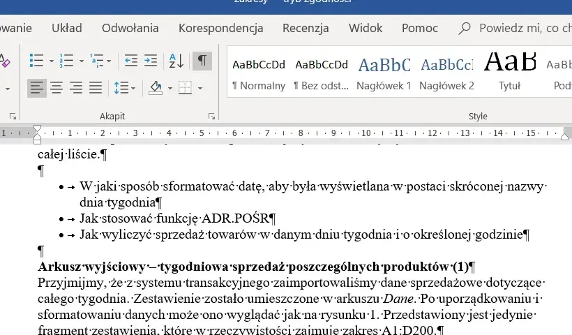
Task: Toggle Align Right paragraph alignment
Action: (x=76, y=87)
